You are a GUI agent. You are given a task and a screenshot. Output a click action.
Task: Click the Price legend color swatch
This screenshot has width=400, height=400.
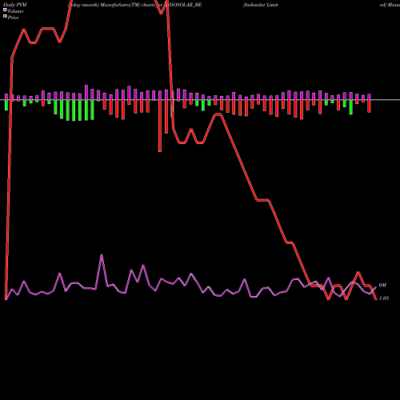coord(5,17)
